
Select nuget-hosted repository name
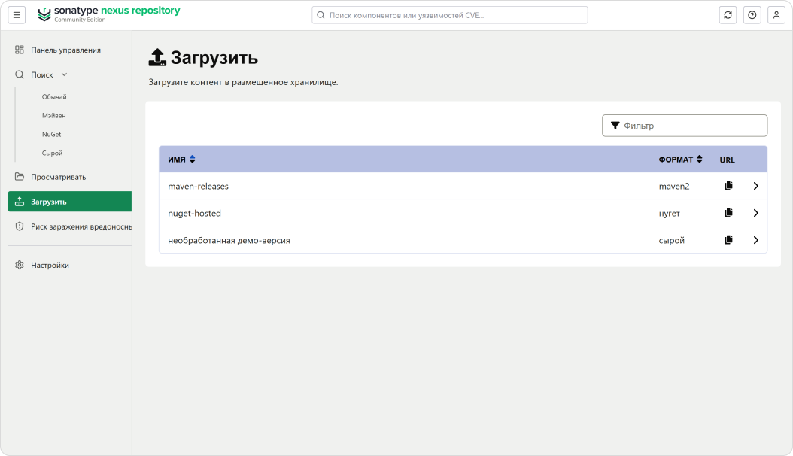(x=194, y=213)
